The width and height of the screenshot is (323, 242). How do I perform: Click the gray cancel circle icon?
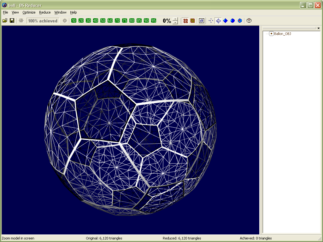point(65,20)
